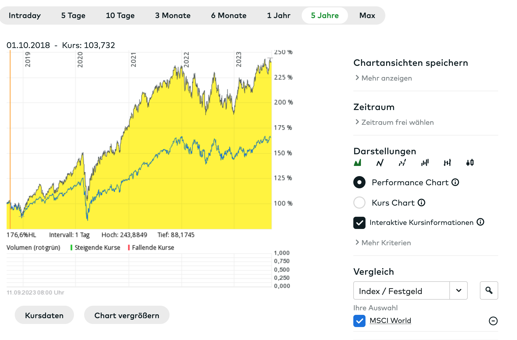Image resolution: width=517 pixels, height=340 pixels.
Task: Select the Max time range tab
Action: pos(367,16)
